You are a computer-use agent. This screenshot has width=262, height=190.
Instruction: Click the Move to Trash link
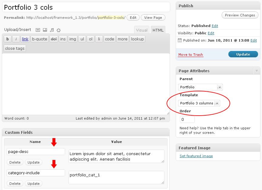tap(191, 55)
